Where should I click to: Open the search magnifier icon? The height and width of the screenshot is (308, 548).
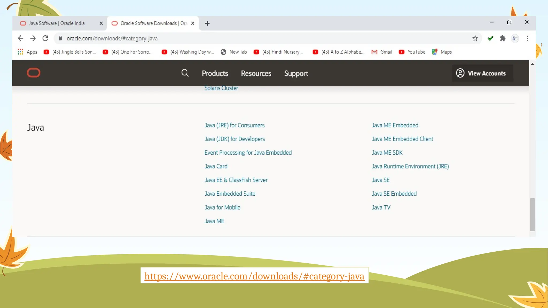185,73
